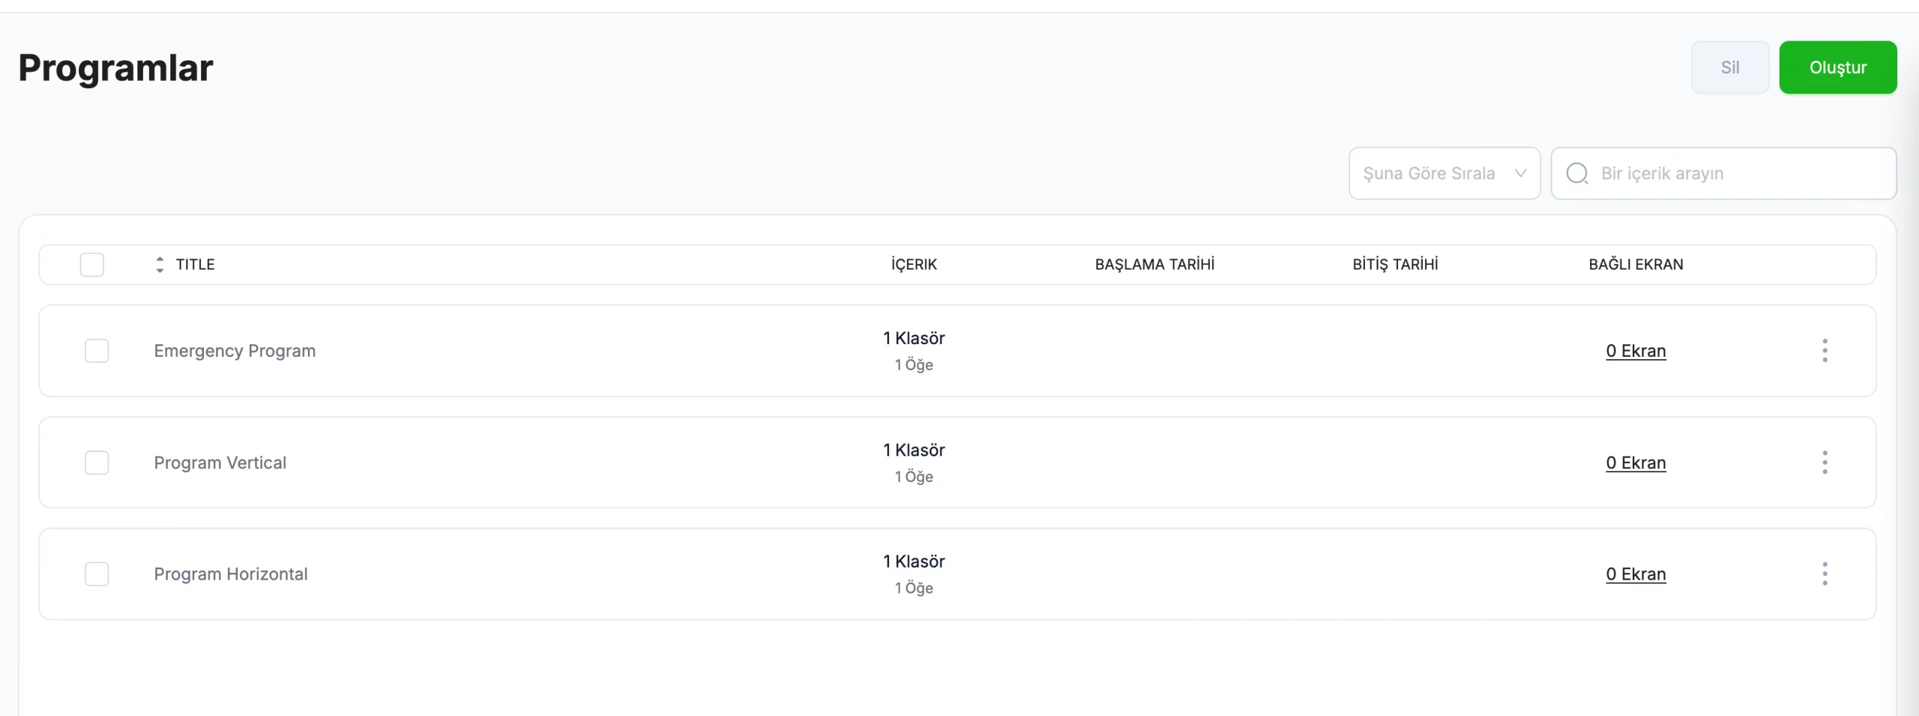Focus the Bir içerik arayın search field
Viewport: 1919px width, 716px height.
[1724, 173]
